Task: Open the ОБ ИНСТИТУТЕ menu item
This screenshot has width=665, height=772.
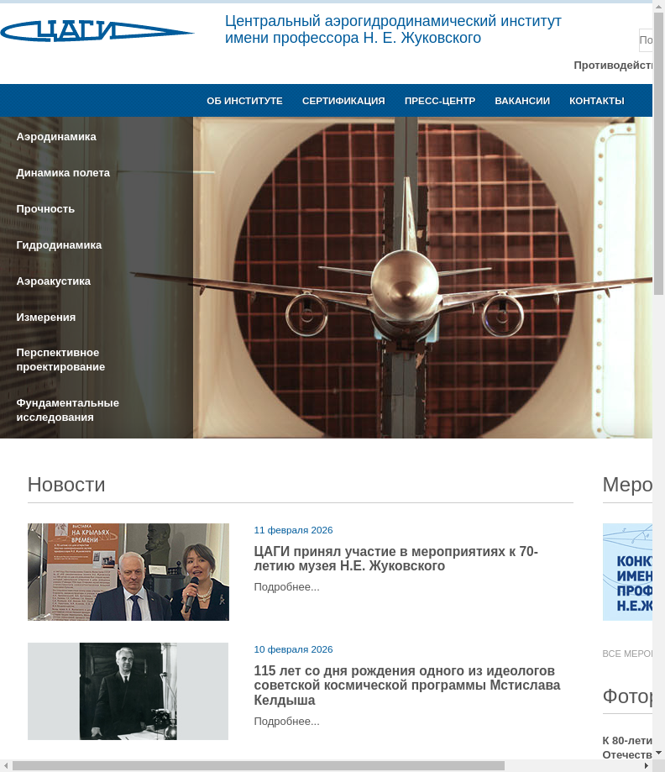Action: (244, 101)
